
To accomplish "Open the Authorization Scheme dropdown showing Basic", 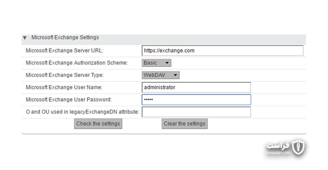I will point(156,63).
